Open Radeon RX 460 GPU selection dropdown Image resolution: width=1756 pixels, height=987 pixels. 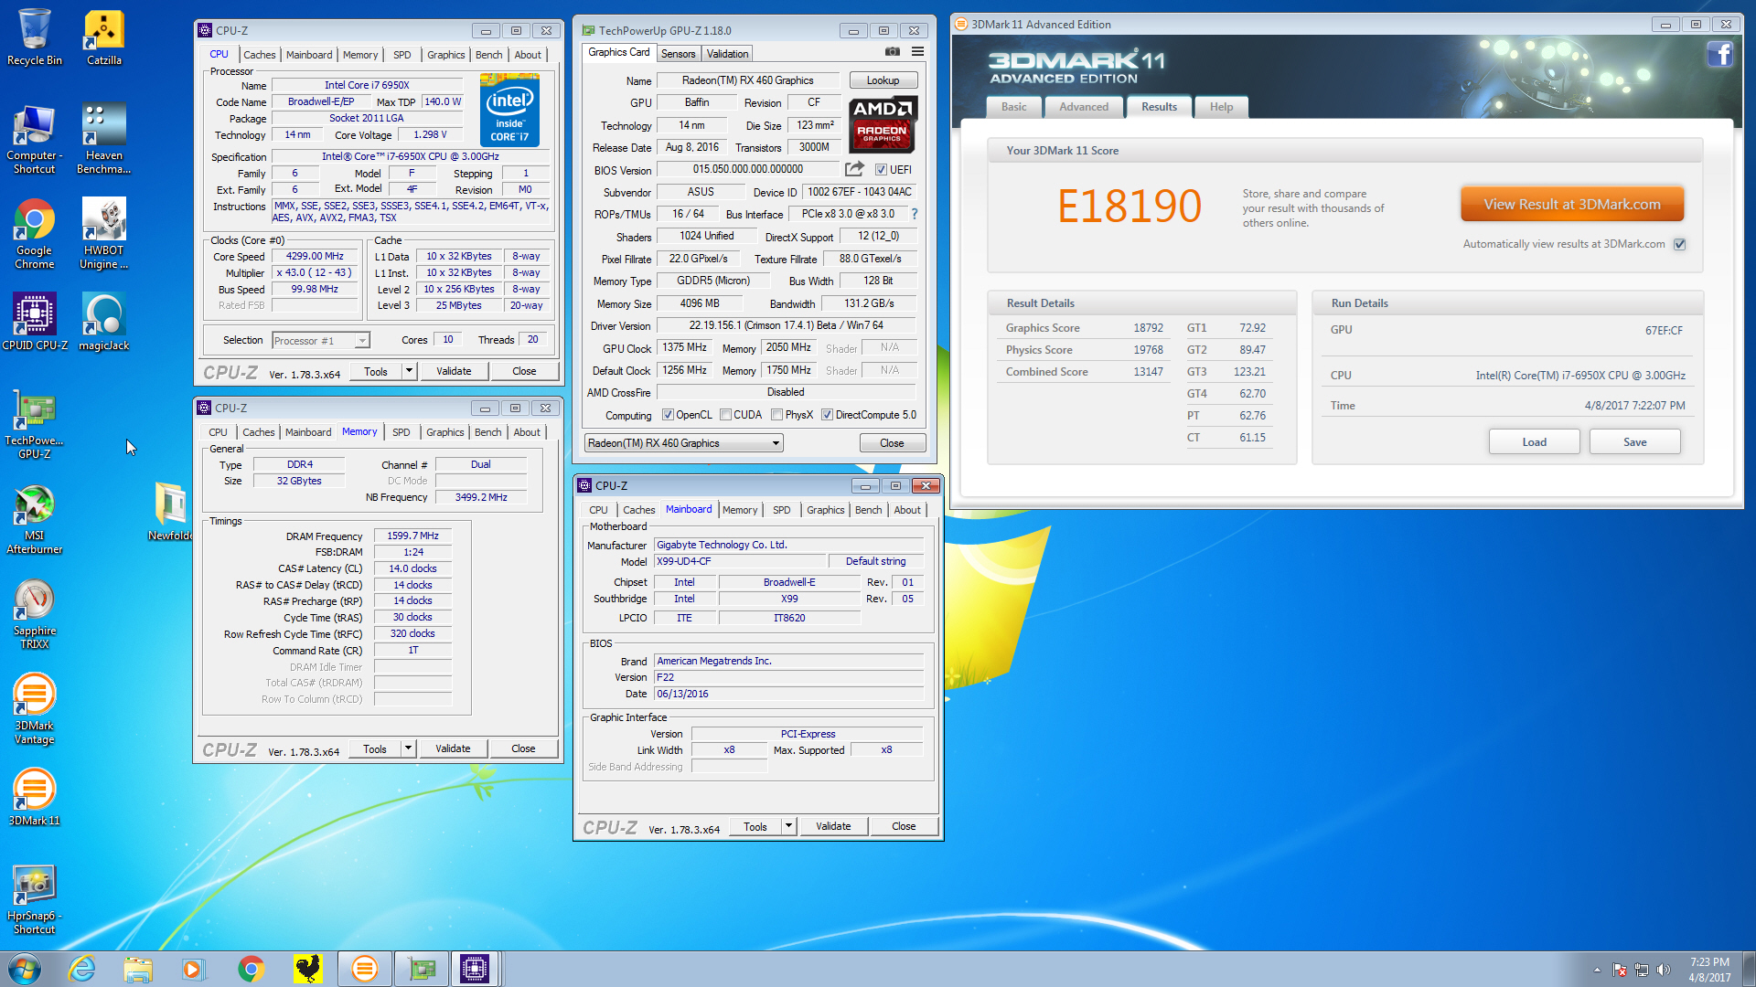coord(684,443)
